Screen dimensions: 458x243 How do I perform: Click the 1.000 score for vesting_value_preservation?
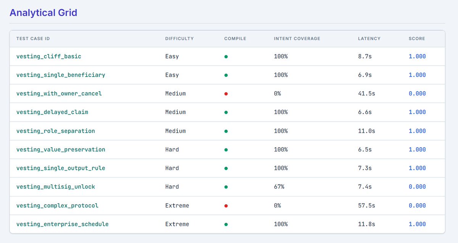(417, 150)
